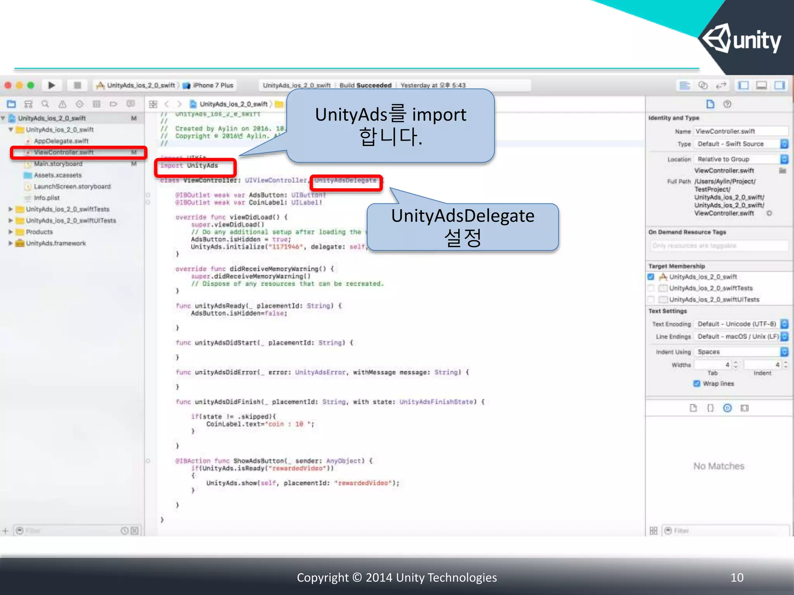Open the Project navigator folder icon
This screenshot has height=595, width=794.
click(11, 104)
